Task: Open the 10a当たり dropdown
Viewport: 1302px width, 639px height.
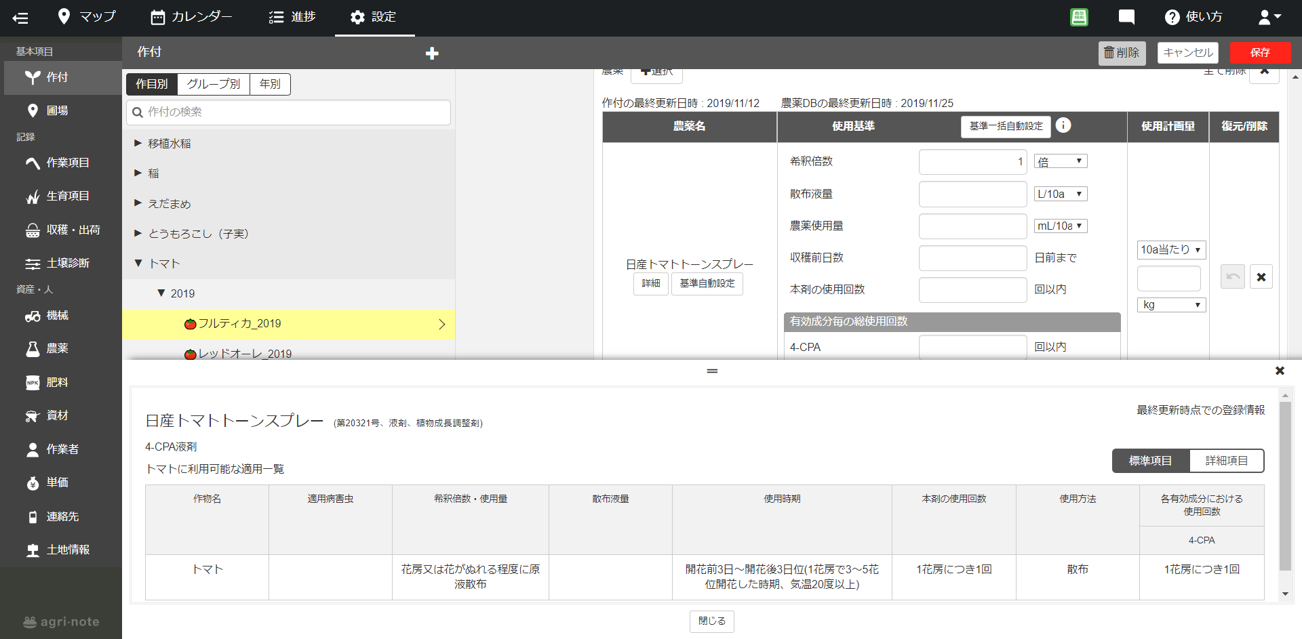Action: [x=1171, y=249]
